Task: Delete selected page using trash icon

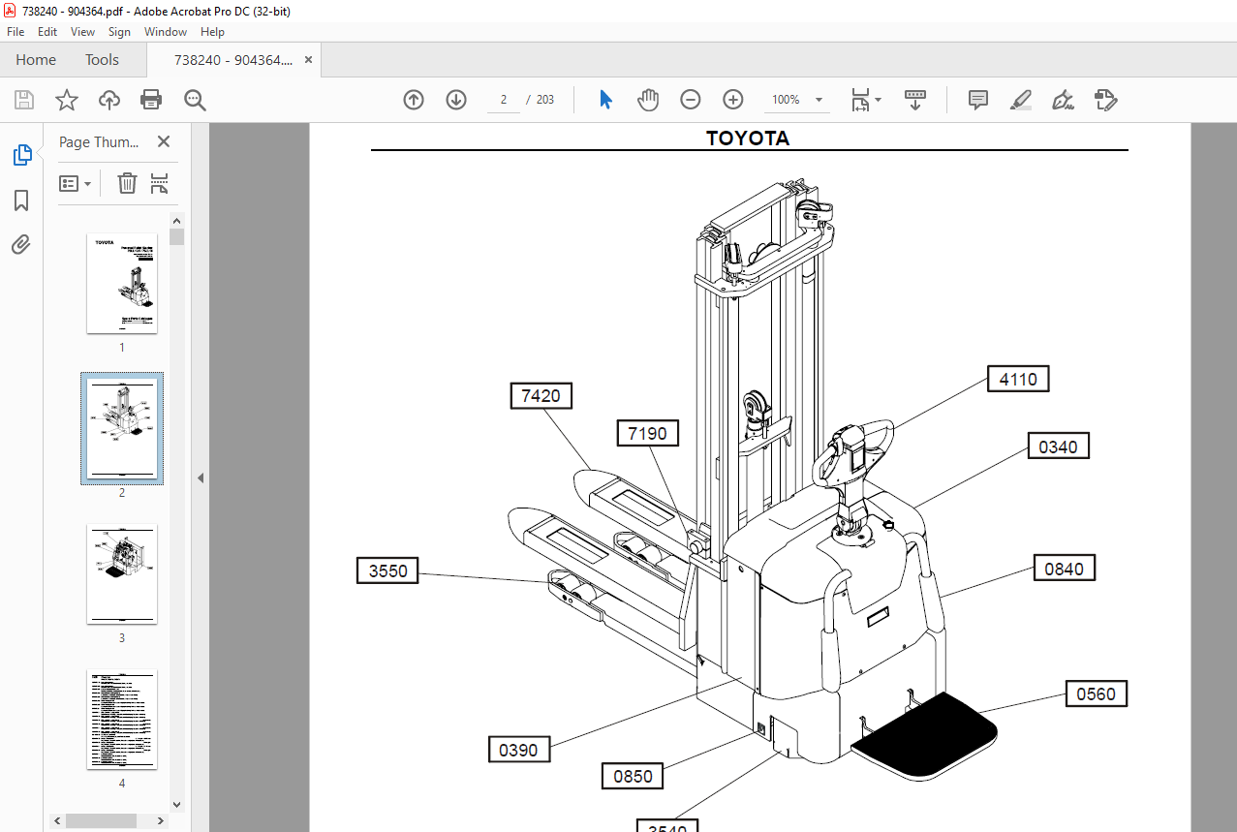Action: click(127, 183)
